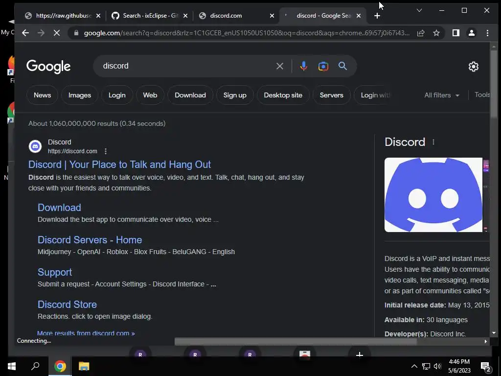Close the discord.com tab
The height and width of the screenshot is (376, 501).
coord(272,16)
